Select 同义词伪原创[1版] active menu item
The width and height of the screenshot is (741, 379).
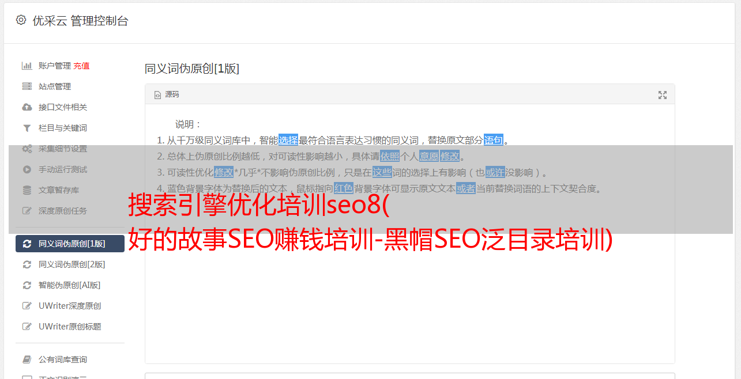point(70,244)
